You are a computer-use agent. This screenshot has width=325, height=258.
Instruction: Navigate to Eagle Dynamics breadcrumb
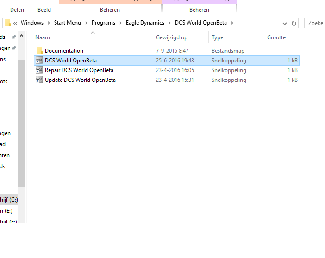coord(145,23)
